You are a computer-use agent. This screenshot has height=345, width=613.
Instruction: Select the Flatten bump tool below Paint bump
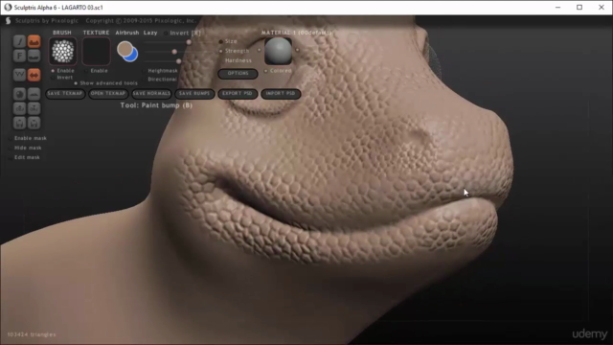point(34,56)
